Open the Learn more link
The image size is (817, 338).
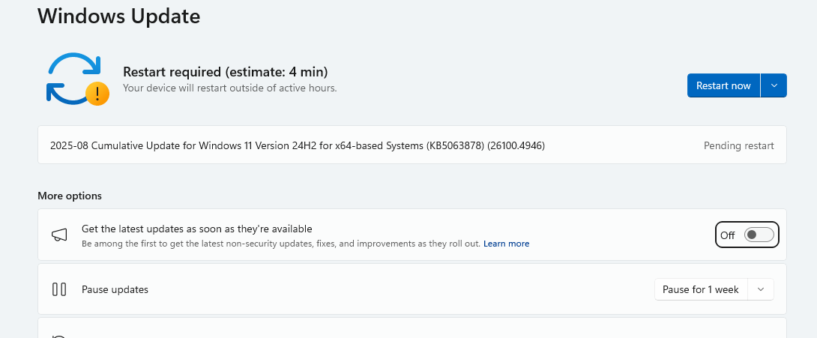(506, 244)
